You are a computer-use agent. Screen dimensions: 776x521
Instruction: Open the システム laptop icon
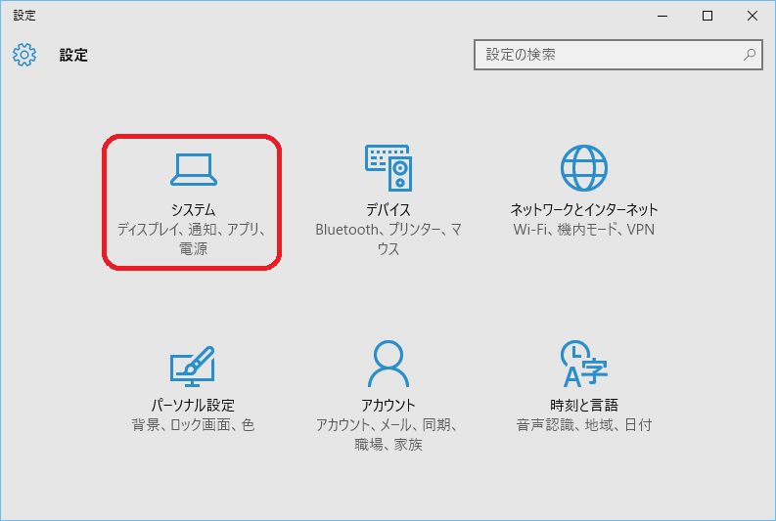[x=194, y=169]
